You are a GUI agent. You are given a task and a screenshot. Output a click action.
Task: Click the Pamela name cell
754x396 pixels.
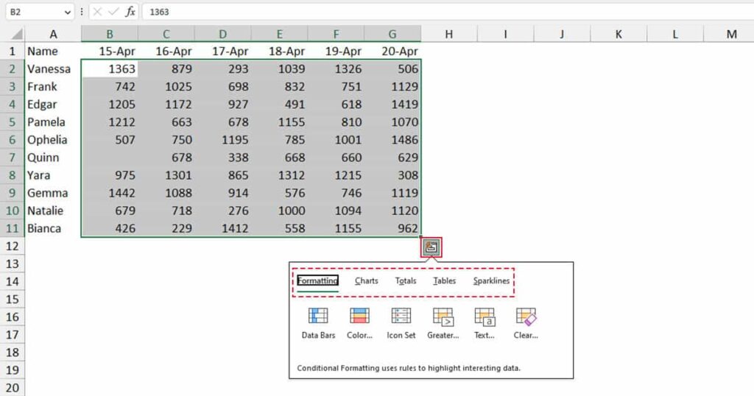pyautogui.click(x=53, y=122)
